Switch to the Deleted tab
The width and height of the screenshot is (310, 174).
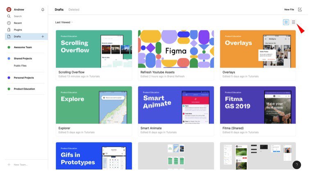[74, 9]
